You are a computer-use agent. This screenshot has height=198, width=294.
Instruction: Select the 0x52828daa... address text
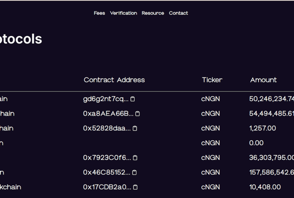tap(106, 128)
